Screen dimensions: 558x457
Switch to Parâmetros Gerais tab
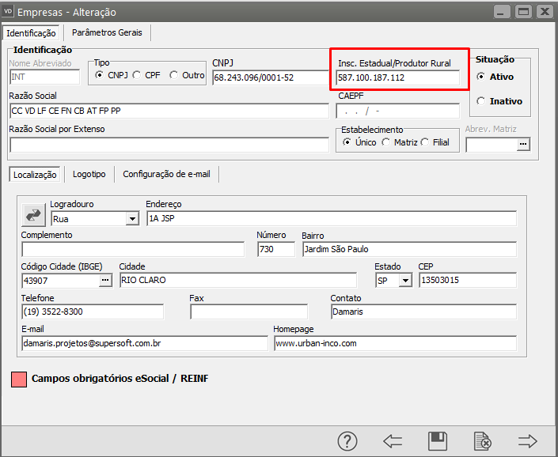(107, 32)
